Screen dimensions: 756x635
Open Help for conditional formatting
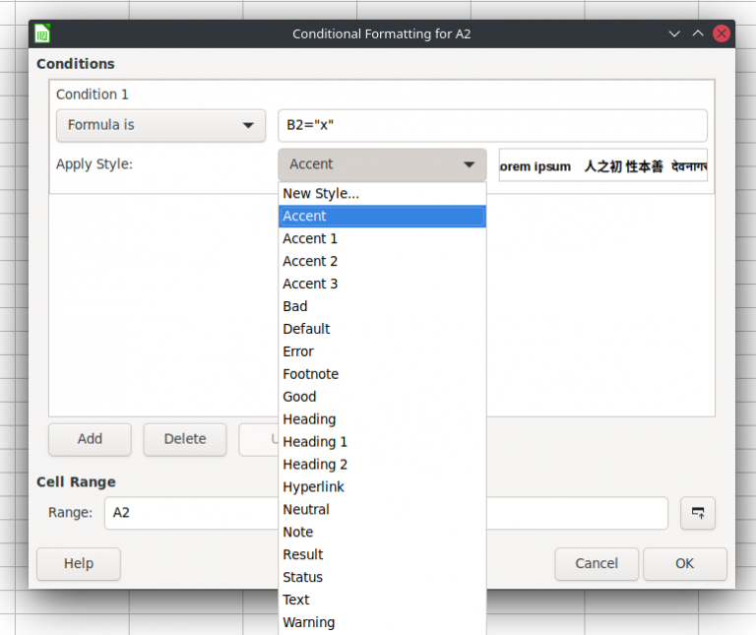(79, 563)
